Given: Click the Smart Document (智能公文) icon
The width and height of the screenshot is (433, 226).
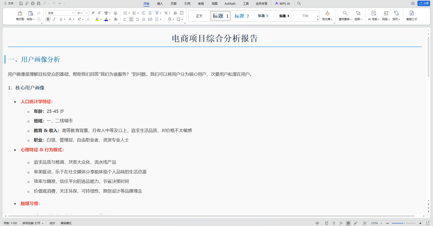Looking at the screenshot, I should [411, 16].
